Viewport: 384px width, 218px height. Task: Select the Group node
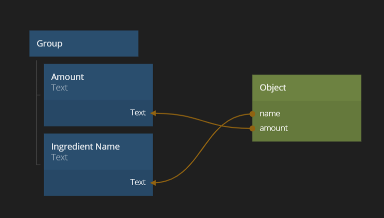[x=83, y=44]
